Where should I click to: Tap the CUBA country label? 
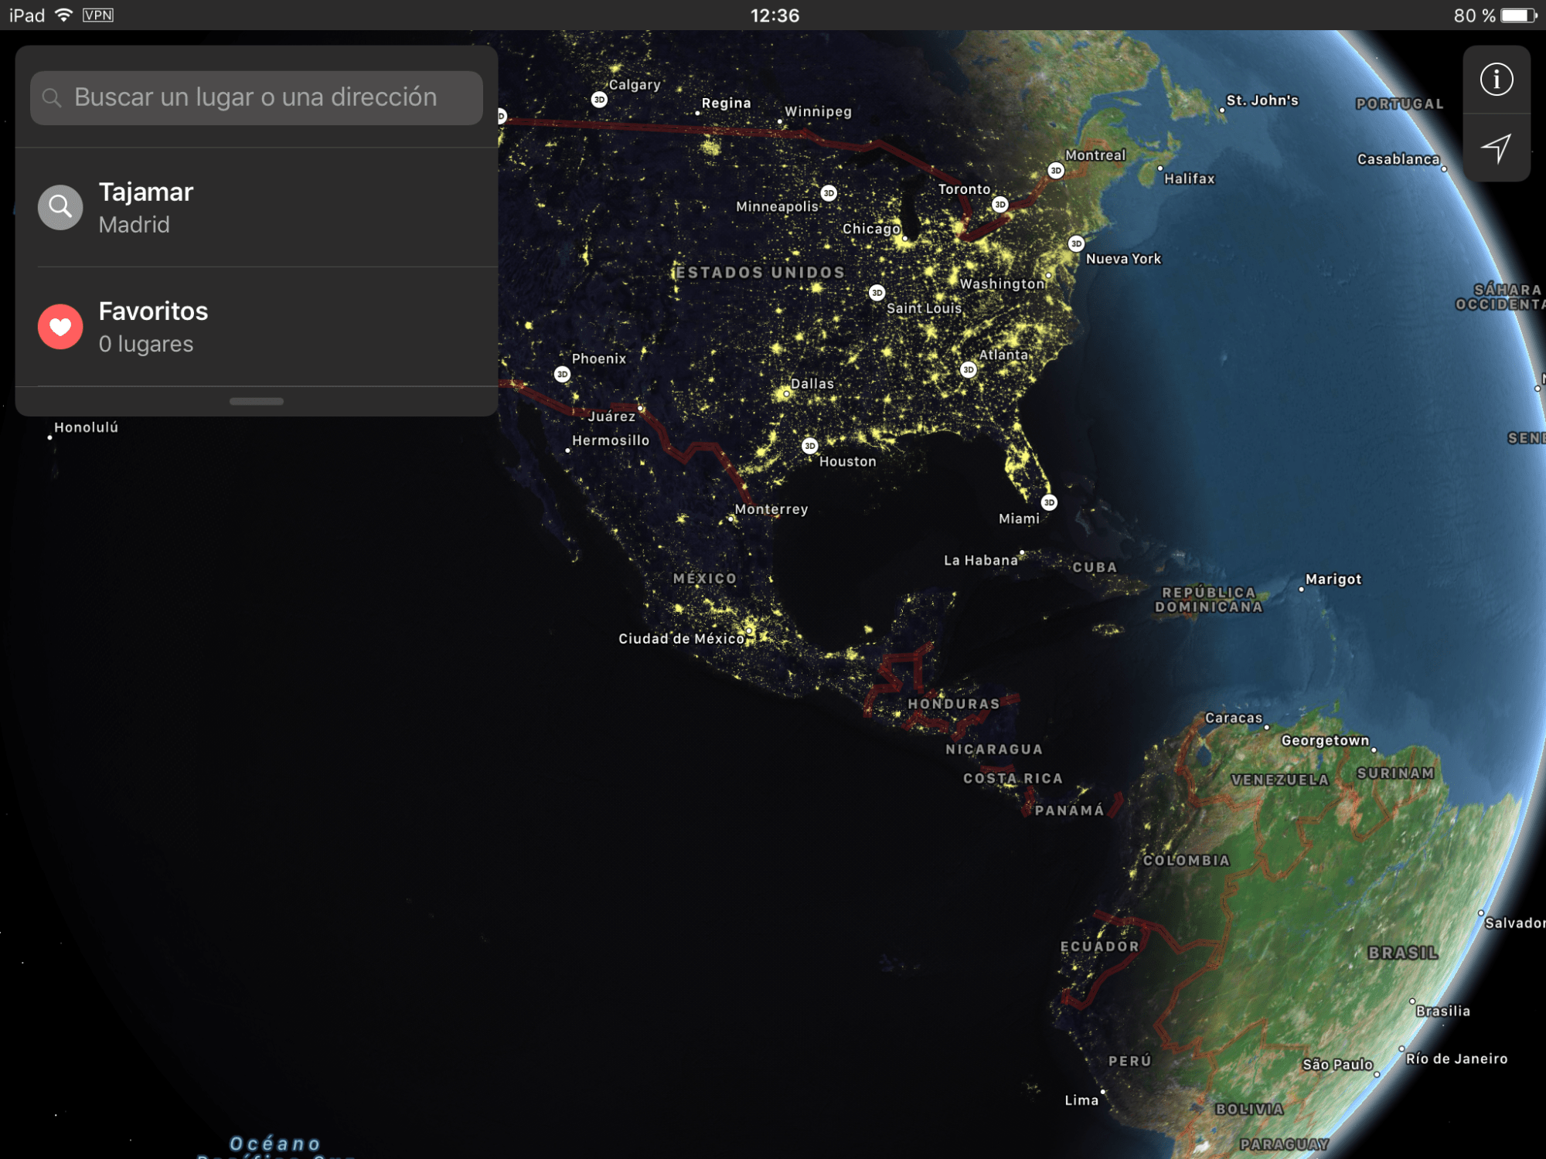click(x=1095, y=567)
